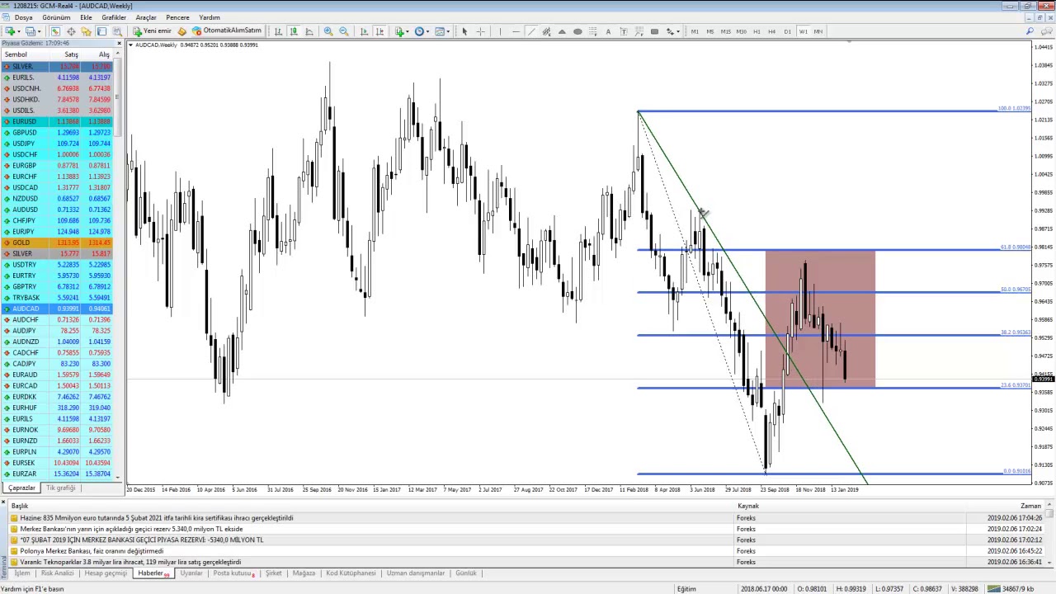This screenshot has width=1056, height=594.
Task: Open the Hesap geçmişi terminal tab
Action: [106, 573]
